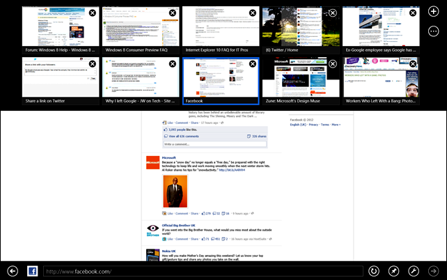This screenshot has height=280, width=447.
Task: Switch to Share a link on Twitter tab
Action: [x=61, y=81]
